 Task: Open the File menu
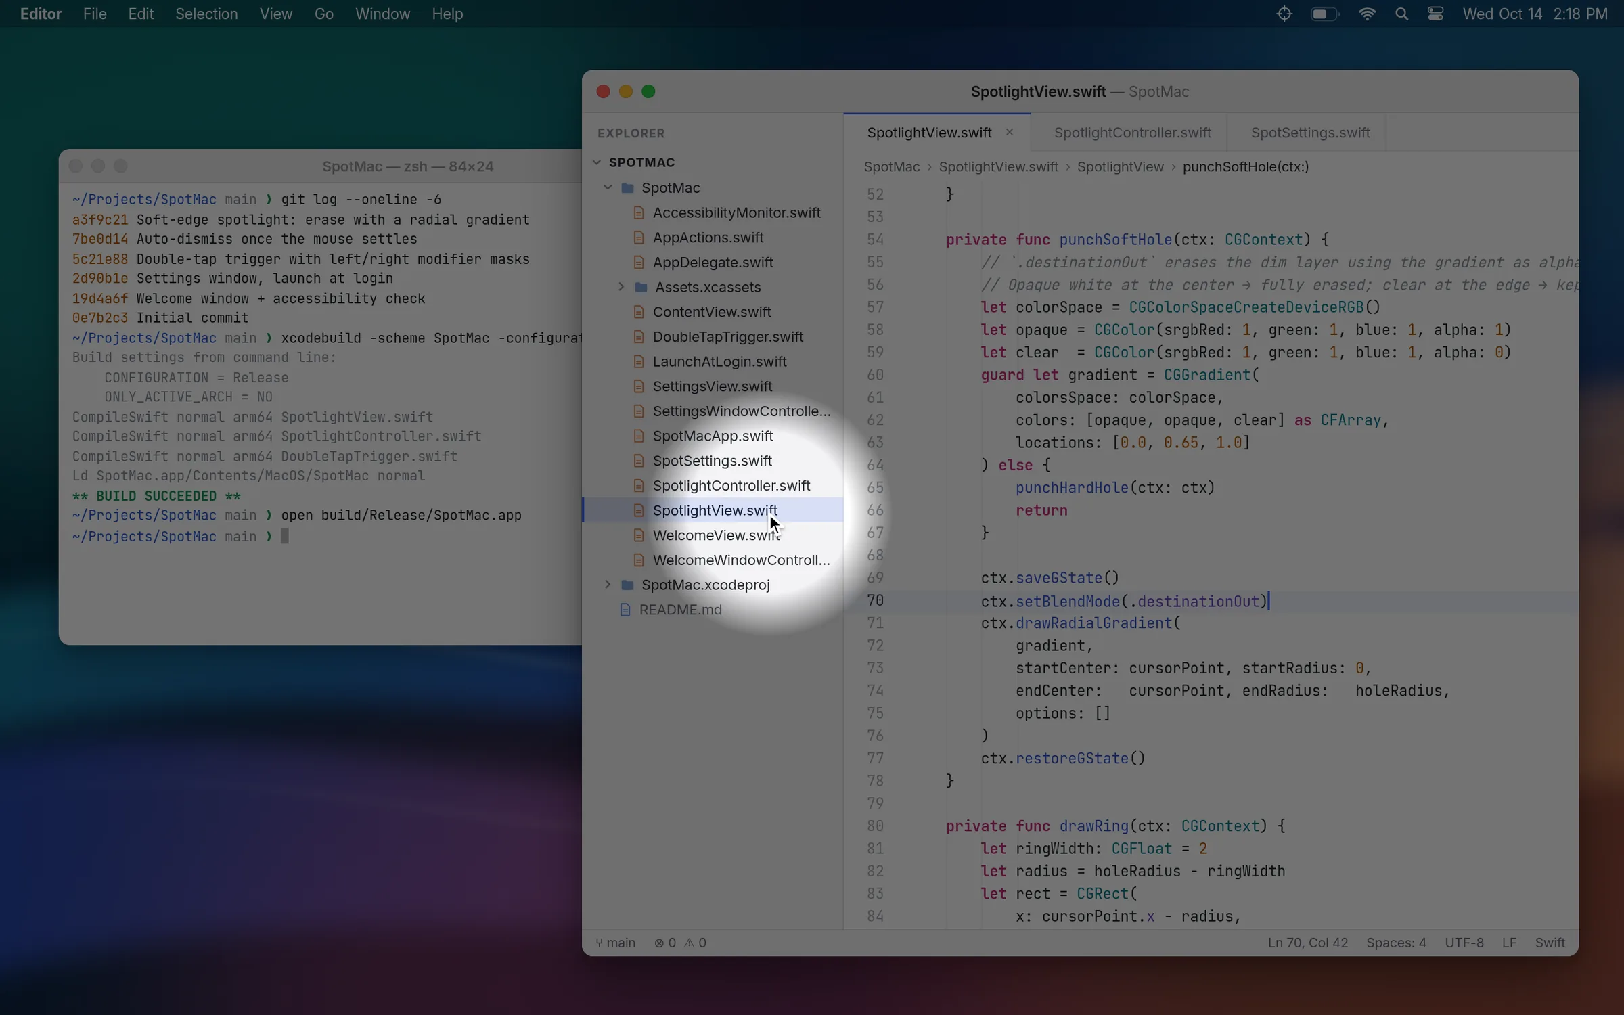95,14
